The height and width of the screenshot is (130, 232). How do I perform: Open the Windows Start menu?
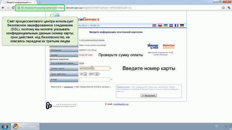5,126
